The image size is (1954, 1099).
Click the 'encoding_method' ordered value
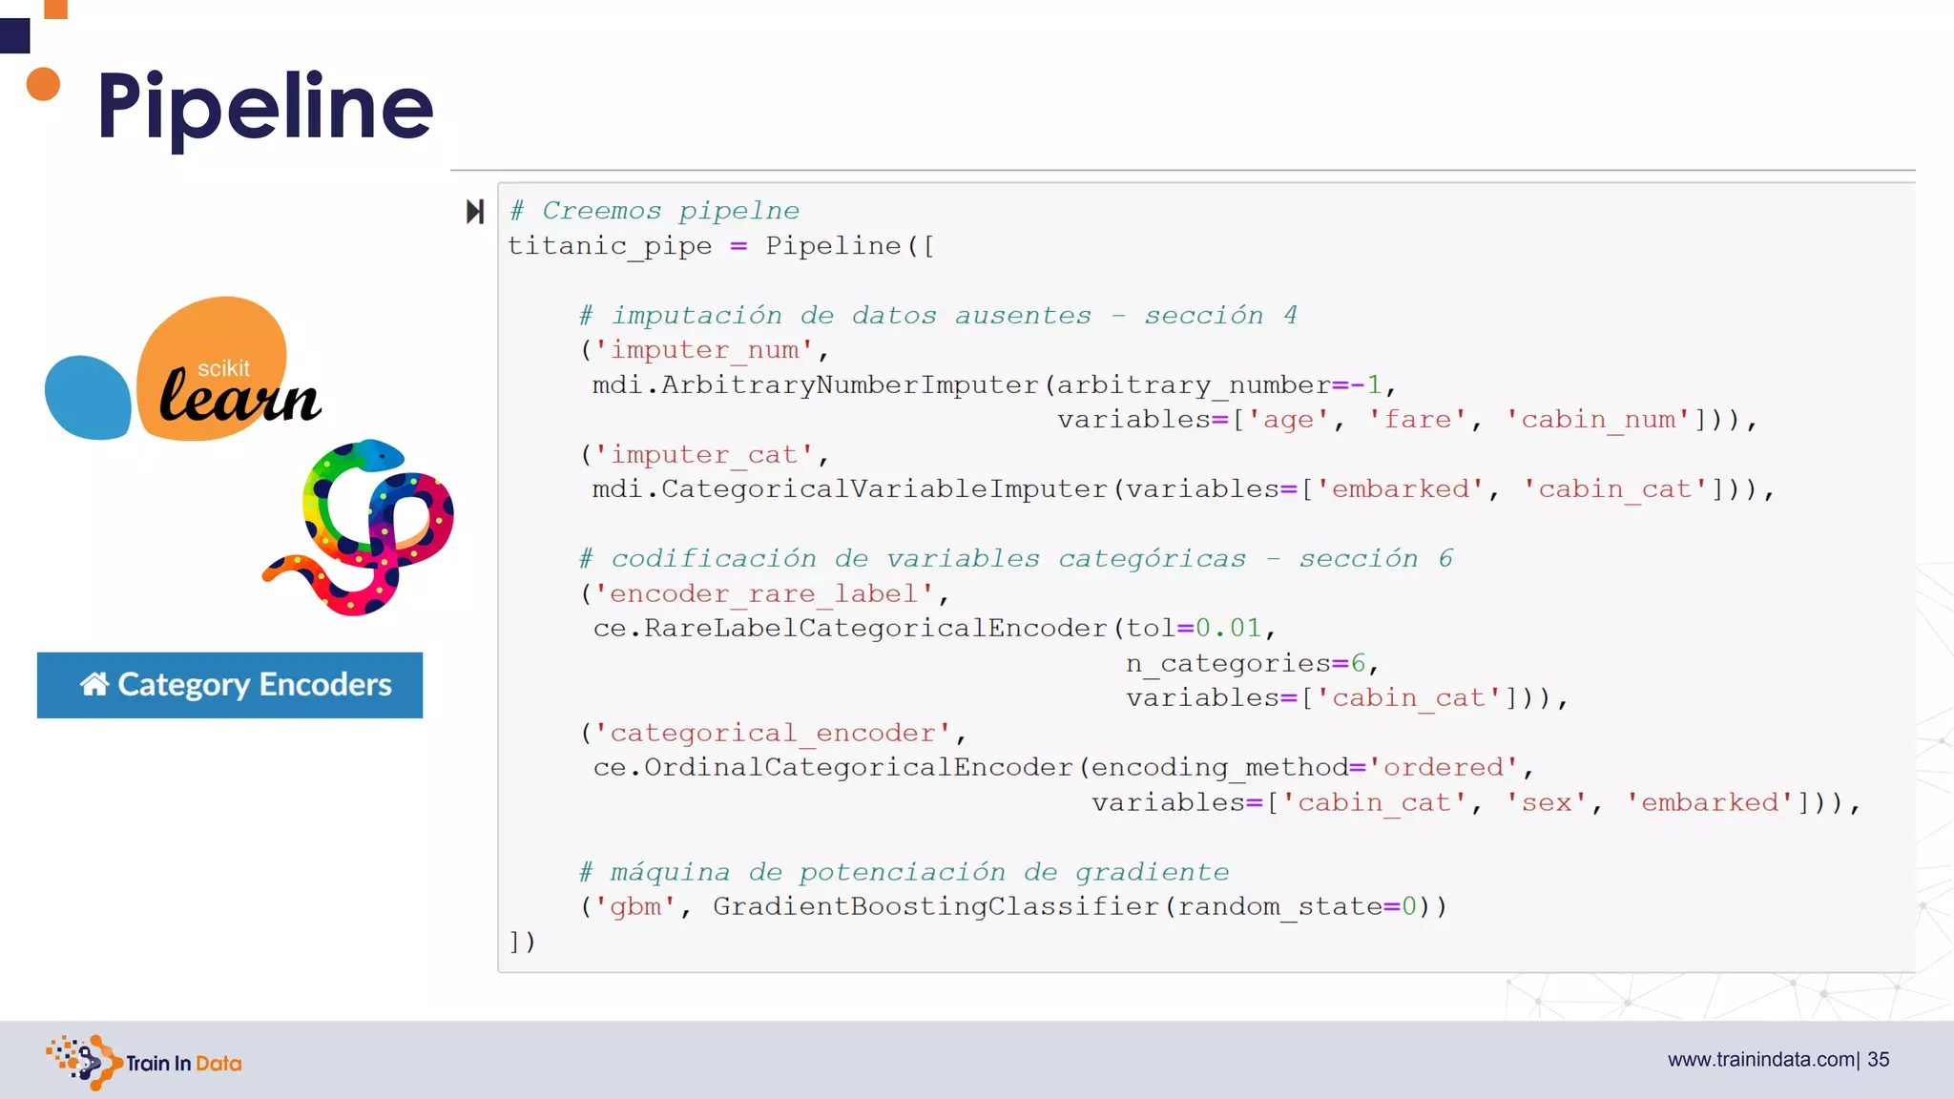coord(1443,768)
